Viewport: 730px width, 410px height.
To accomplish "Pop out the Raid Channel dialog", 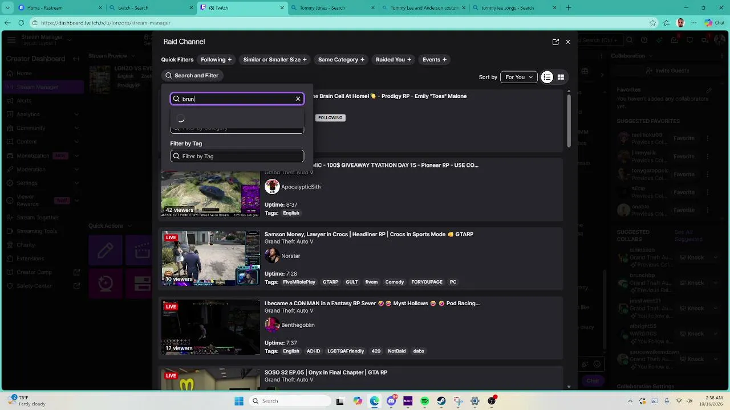I will (555, 42).
